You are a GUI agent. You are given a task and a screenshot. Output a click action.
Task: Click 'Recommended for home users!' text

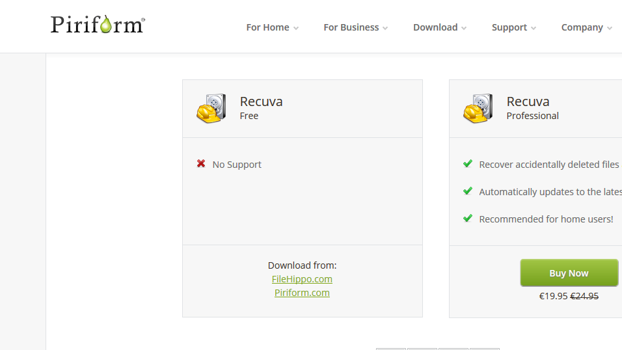point(547,219)
